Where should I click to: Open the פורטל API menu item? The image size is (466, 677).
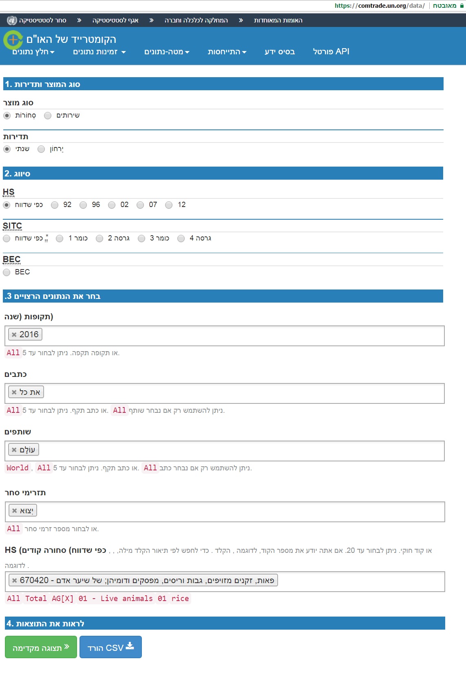[331, 51]
